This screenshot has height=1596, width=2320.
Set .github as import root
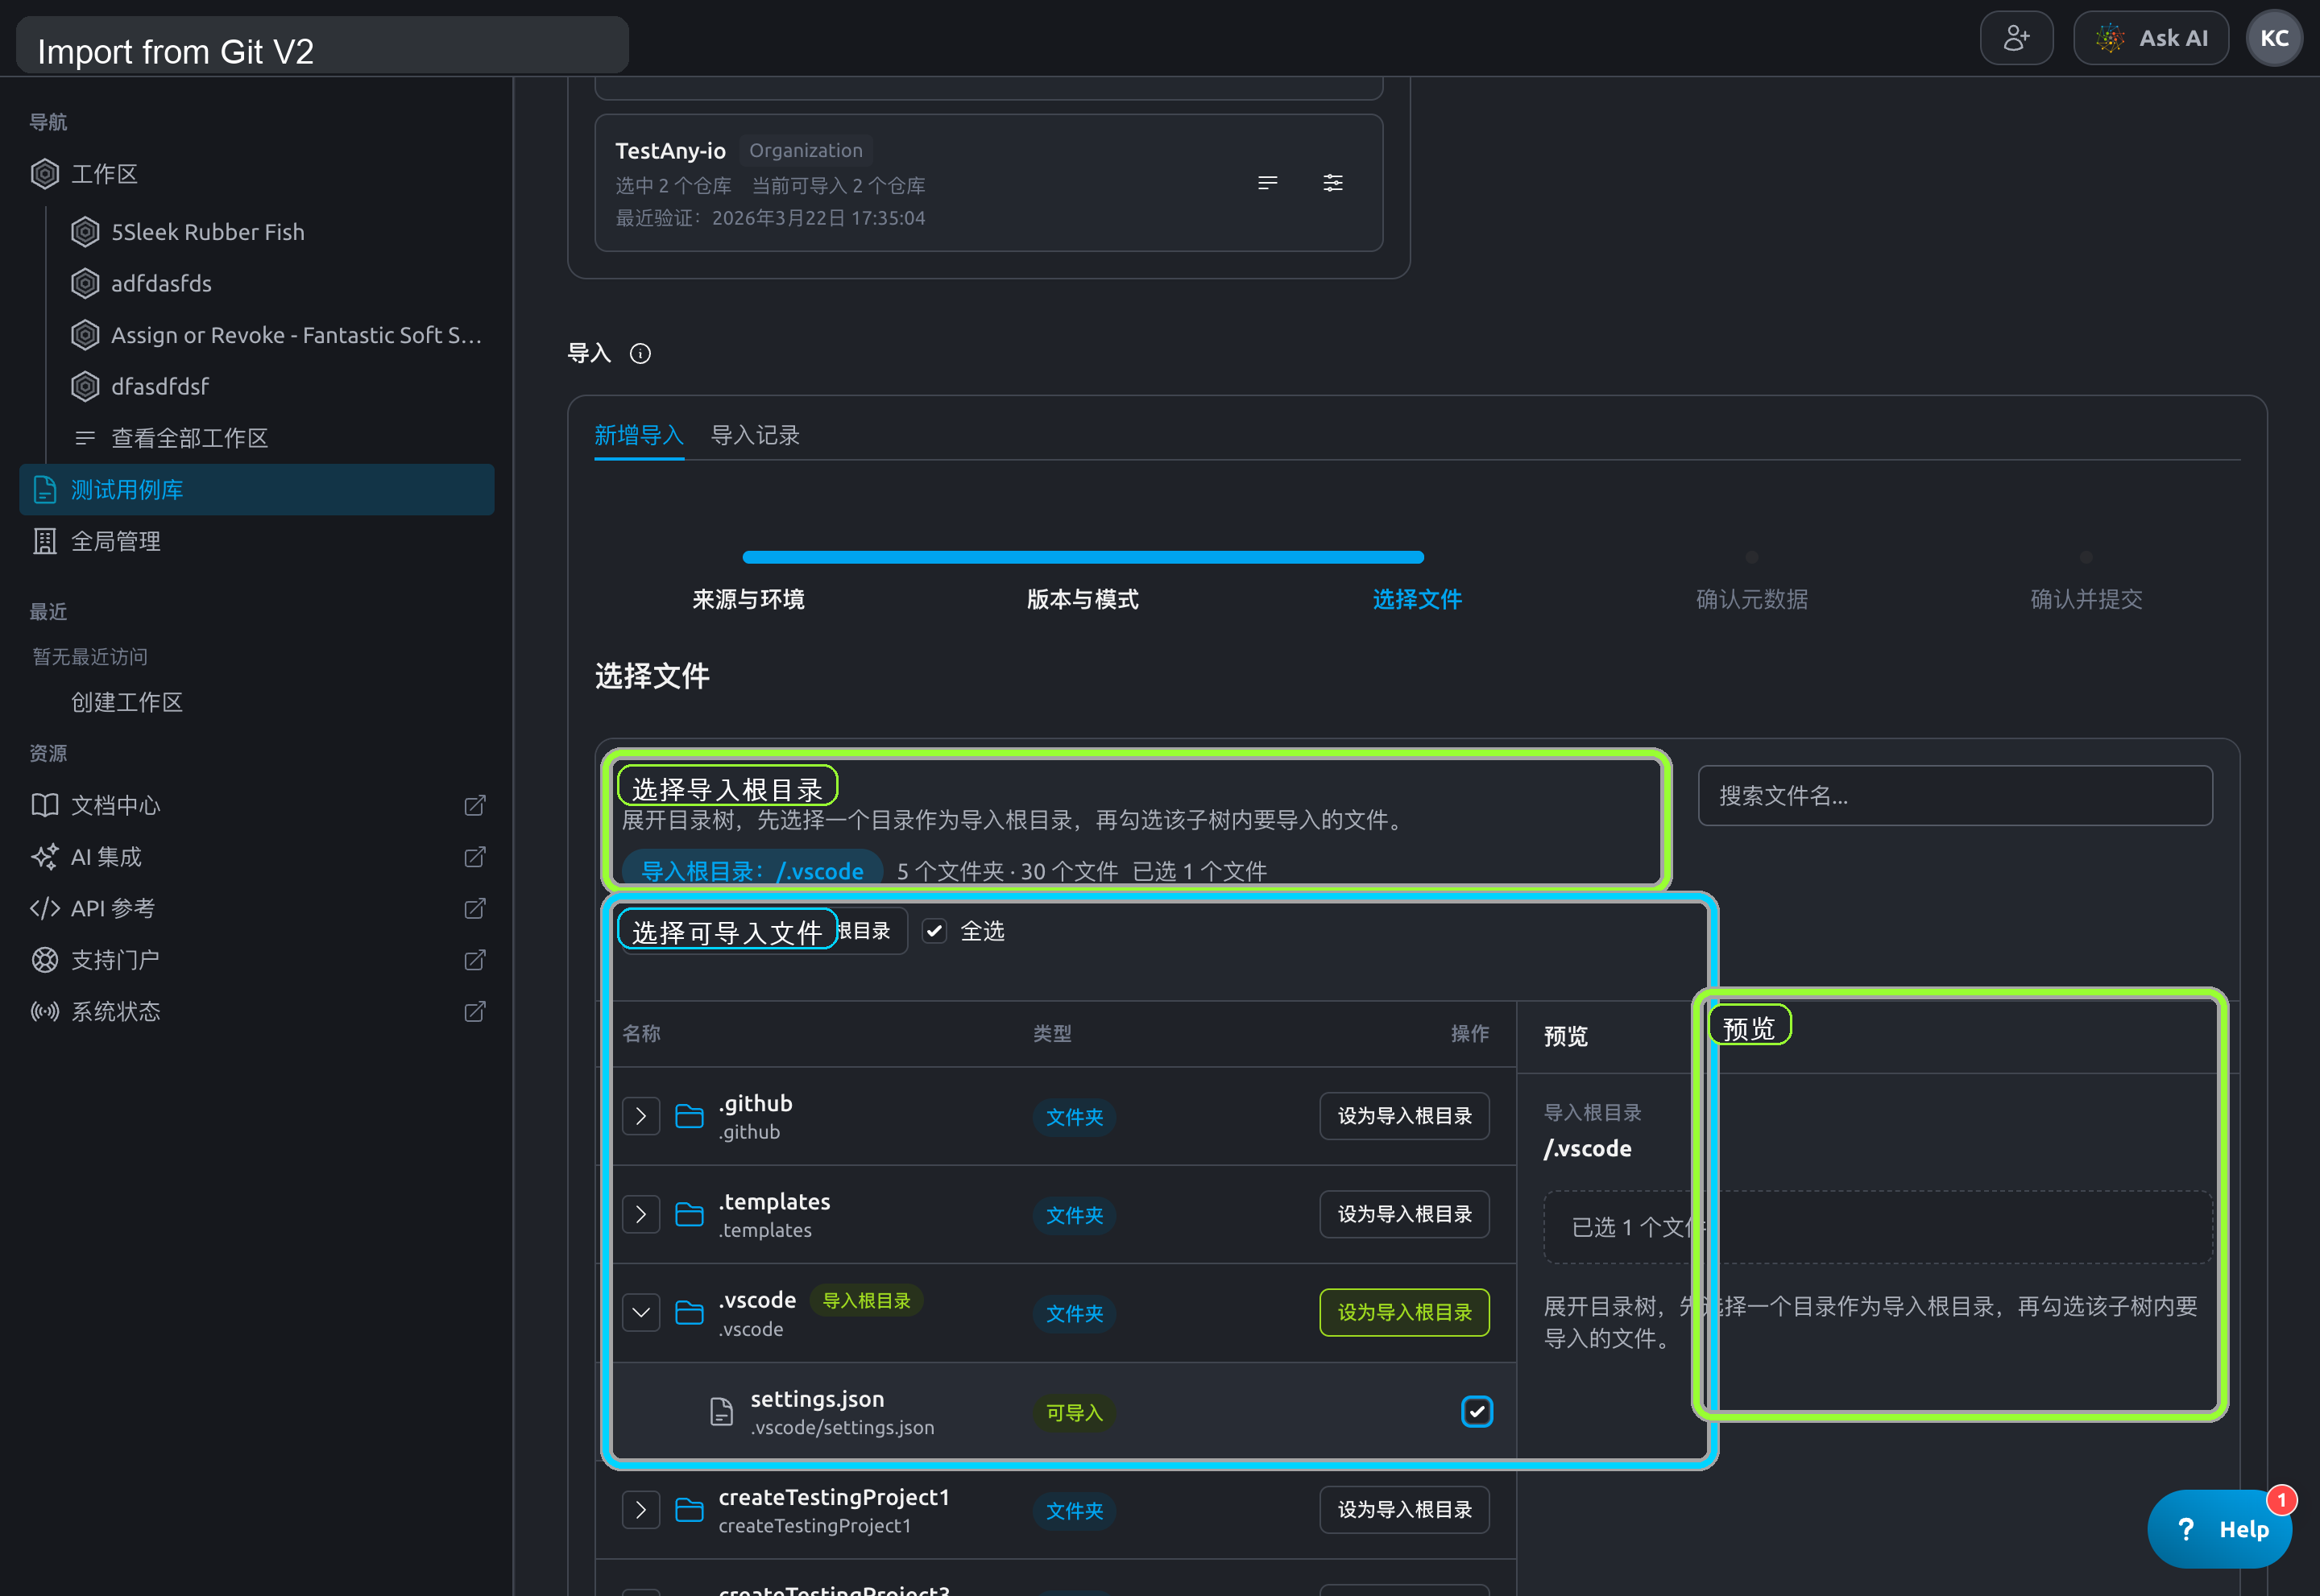tap(1405, 1116)
